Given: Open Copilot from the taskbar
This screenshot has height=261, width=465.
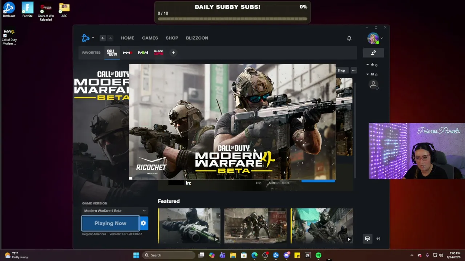Looking at the screenshot, I should pyautogui.click(x=212, y=255).
